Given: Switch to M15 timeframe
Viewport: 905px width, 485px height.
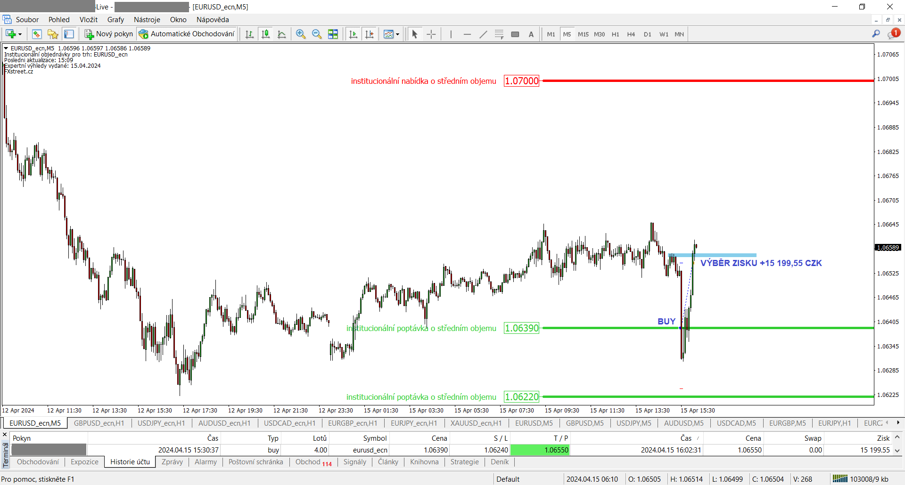Looking at the screenshot, I should 584,34.
